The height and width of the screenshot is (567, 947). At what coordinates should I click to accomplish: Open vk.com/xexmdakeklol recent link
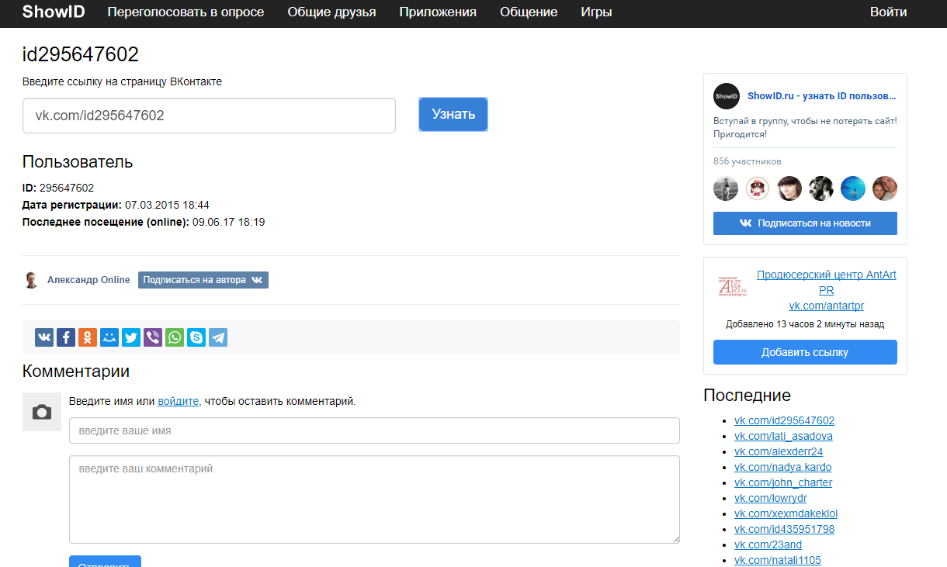point(786,513)
